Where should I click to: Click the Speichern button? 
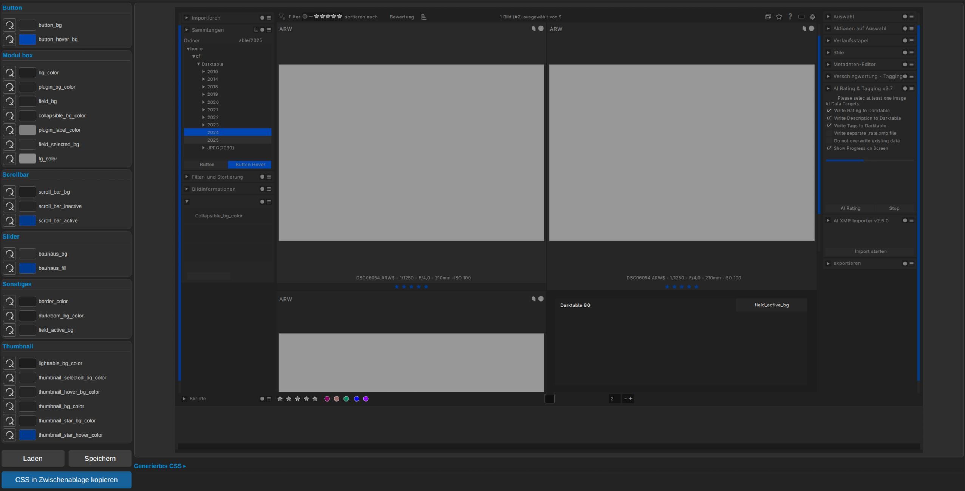pos(100,458)
